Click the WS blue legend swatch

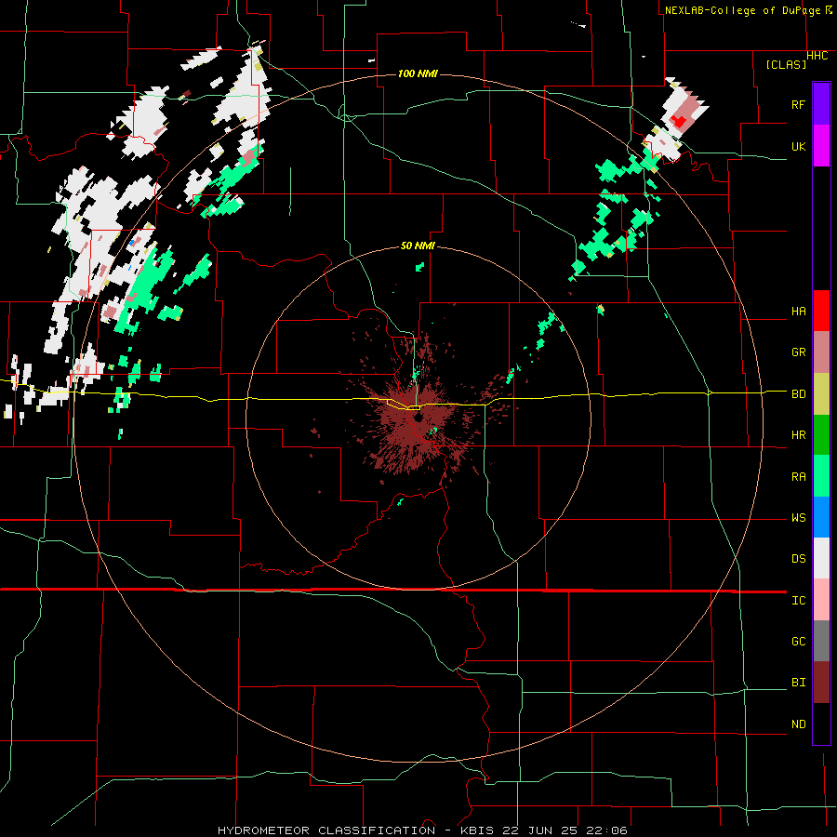tap(821, 517)
